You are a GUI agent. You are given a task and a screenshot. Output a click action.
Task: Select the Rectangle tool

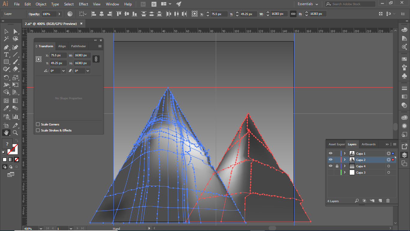[x=6, y=62]
